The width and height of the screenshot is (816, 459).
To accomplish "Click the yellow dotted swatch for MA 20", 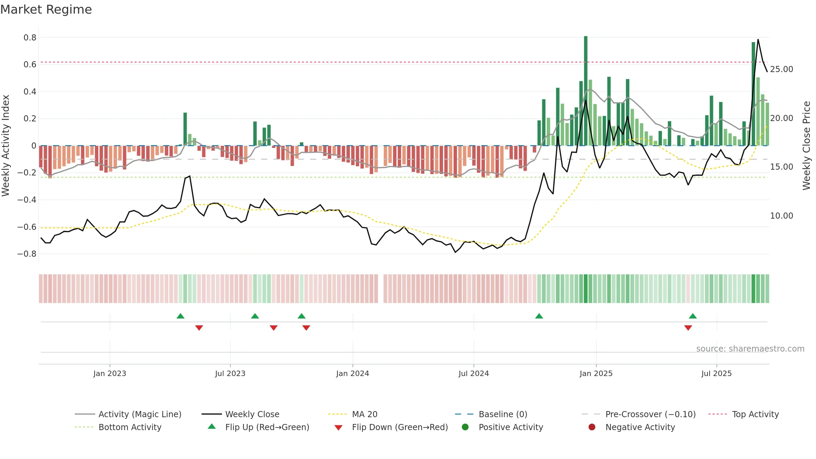I will 338,414.
